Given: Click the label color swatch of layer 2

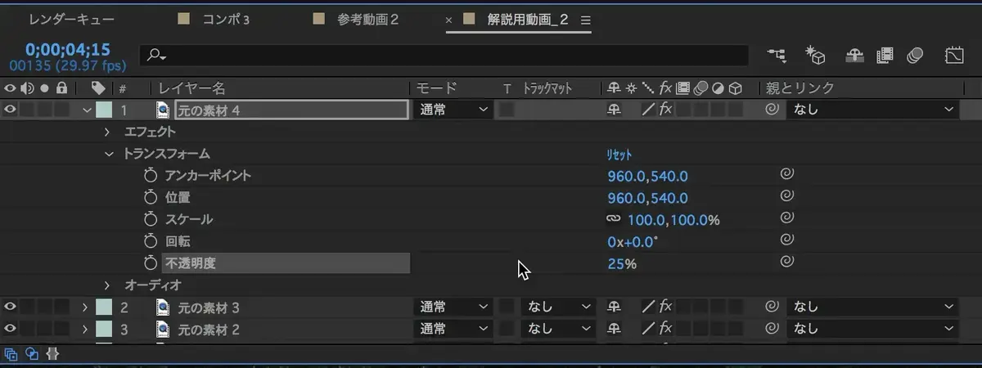Looking at the screenshot, I should [104, 307].
